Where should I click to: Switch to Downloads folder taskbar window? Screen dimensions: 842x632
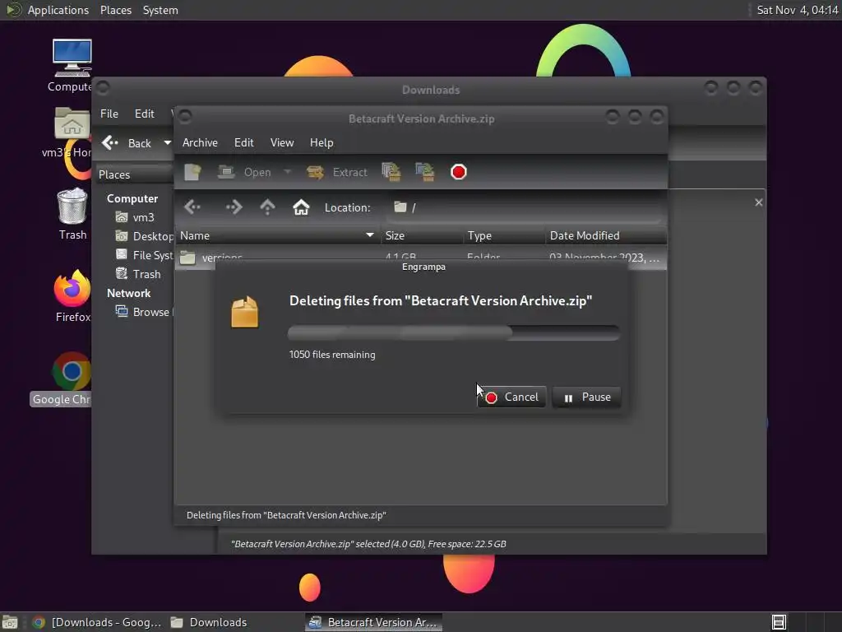coord(210,622)
